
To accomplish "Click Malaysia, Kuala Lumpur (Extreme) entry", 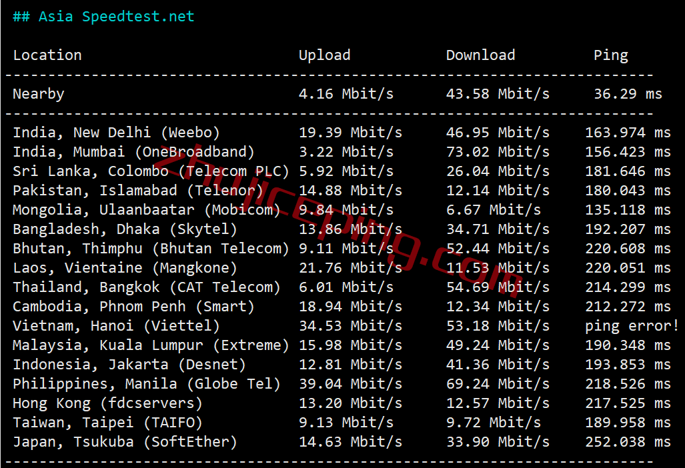I will click(151, 345).
